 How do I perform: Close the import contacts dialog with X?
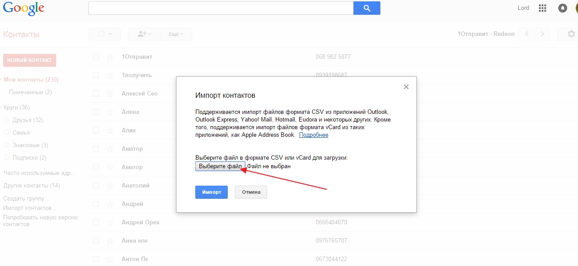(406, 87)
